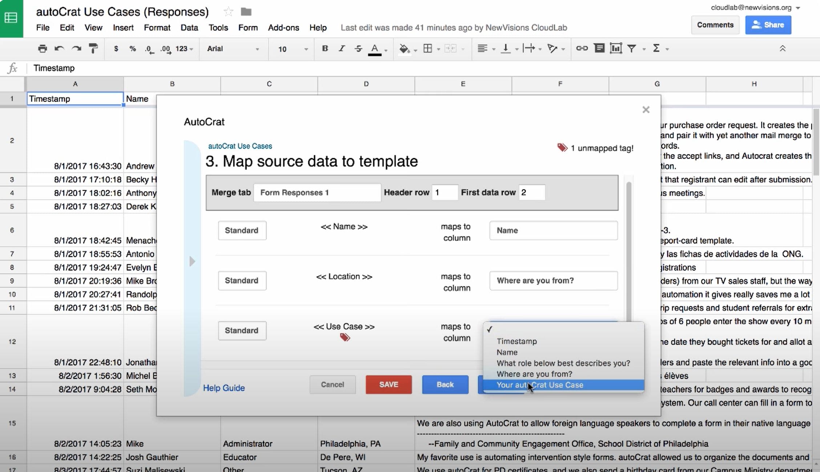Select Timestamp from the mapping dropdown
Screen dimensions: 820x472
coord(516,341)
